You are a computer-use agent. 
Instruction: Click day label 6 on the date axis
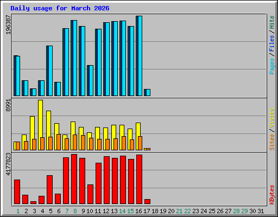tap(59, 211)
